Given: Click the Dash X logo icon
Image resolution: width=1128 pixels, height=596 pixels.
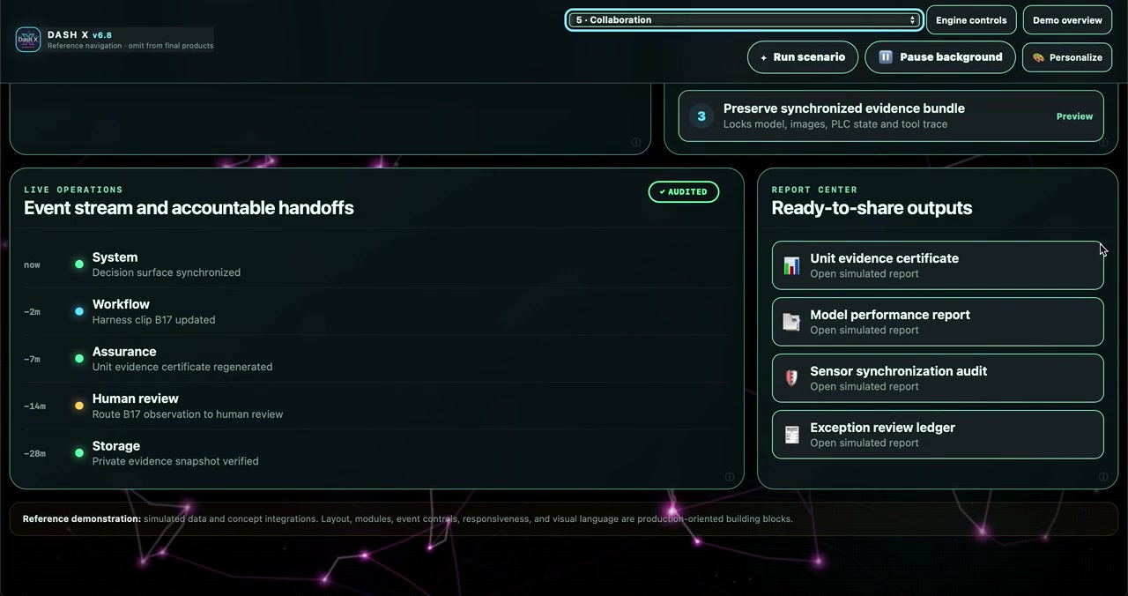Looking at the screenshot, I should 28,40.
